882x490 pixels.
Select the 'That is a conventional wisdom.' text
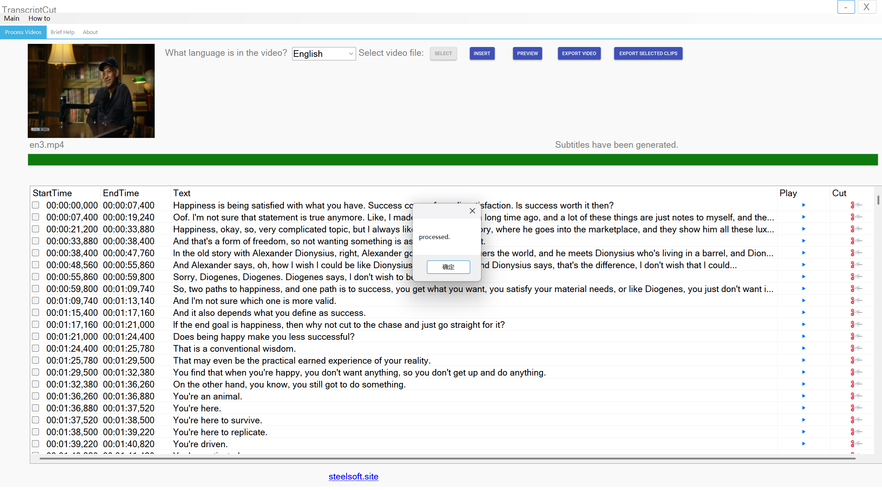click(x=235, y=349)
